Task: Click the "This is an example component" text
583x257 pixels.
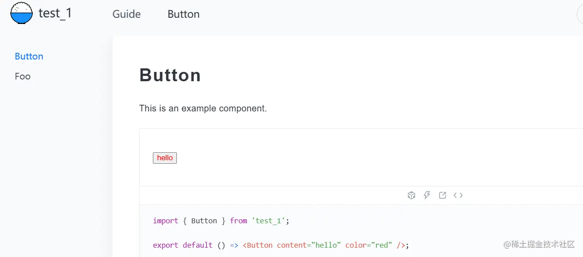Action: pyautogui.click(x=203, y=108)
